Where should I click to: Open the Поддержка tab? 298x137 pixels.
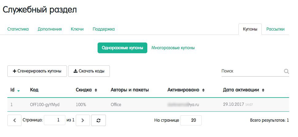(x=104, y=29)
